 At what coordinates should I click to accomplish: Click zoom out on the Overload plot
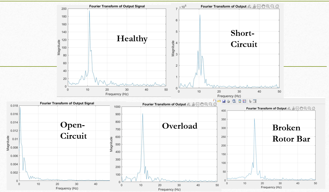point(211,104)
